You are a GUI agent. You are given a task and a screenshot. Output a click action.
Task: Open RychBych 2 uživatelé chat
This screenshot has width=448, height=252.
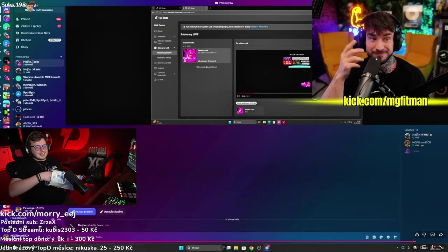pos(38,94)
